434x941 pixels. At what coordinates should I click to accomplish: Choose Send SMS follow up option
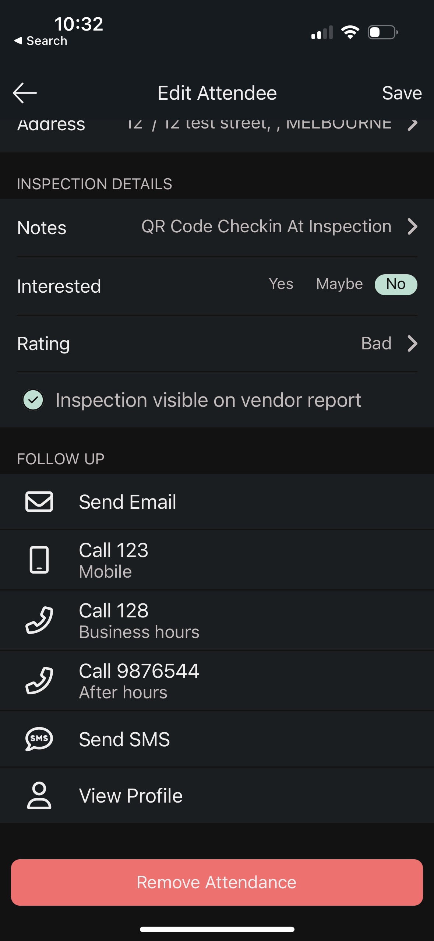pos(124,739)
